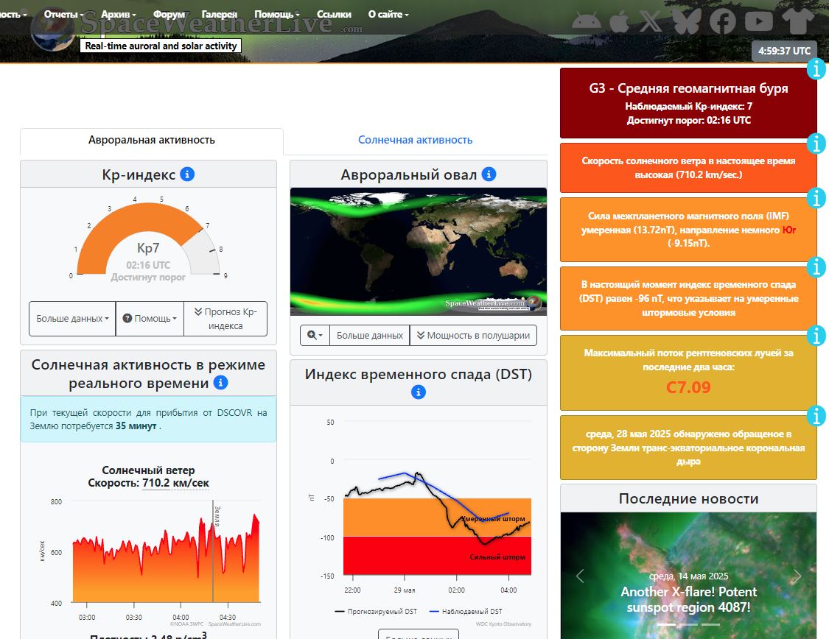The width and height of the screenshot is (829, 639).
Task: Click info icon beside Солнечная активность в режиме реального времени
Action: 220,382
